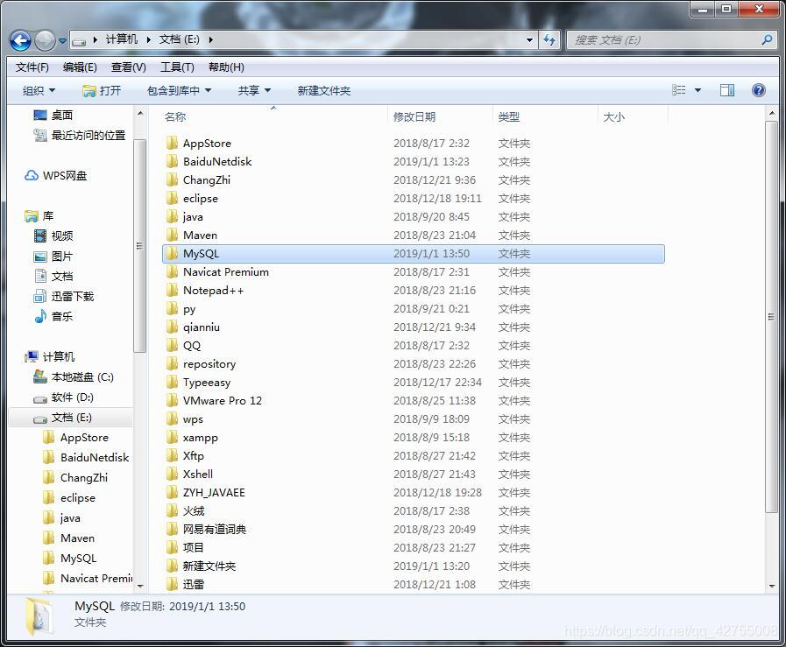Click 文档 (E:) in the address breadcrumb
This screenshot has height=647, width=786.
179,39
